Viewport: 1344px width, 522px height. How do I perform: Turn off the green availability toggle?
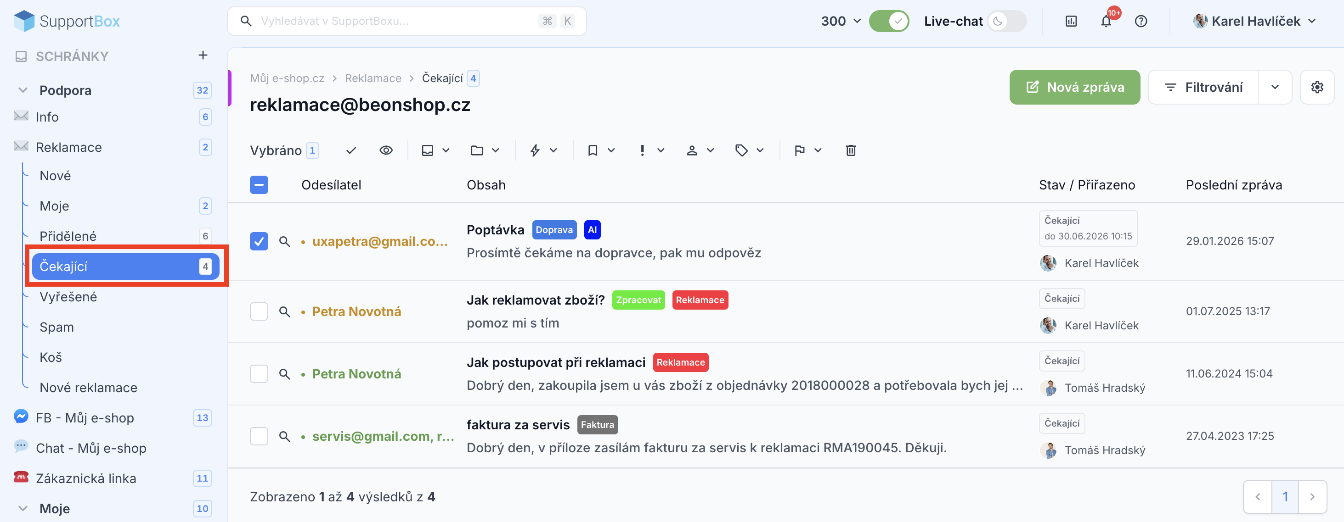888,22
